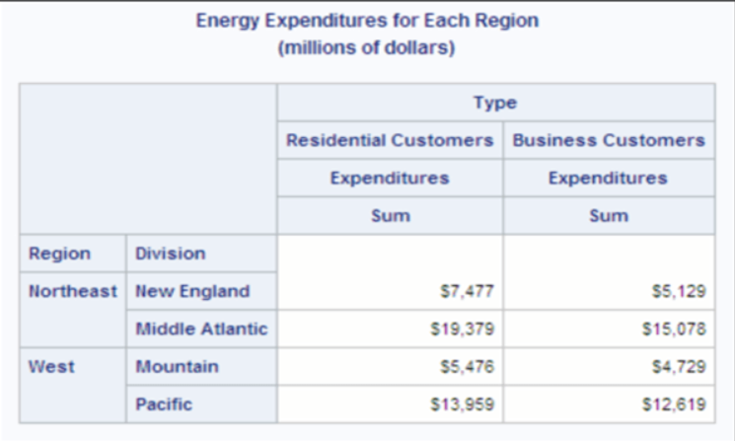Click the 'Division' row header label
The height and width of the screenshot is (441, 735).
pyautogui.click(x=170, y=254)
